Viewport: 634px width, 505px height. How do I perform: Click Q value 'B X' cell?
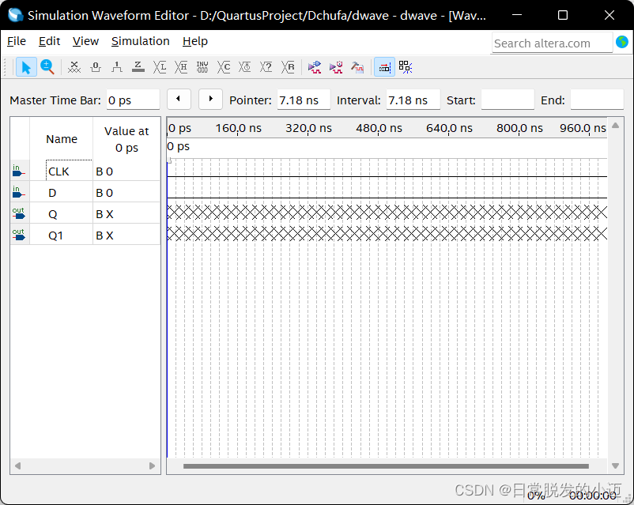(126, 214)
